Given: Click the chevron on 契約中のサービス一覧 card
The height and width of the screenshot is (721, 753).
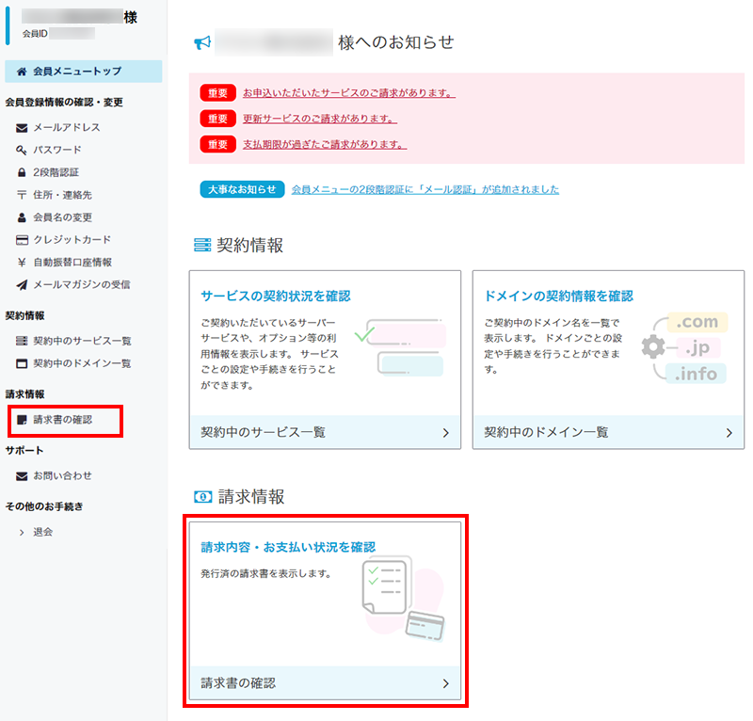Looking at the screenshot, I should [445, 432].
